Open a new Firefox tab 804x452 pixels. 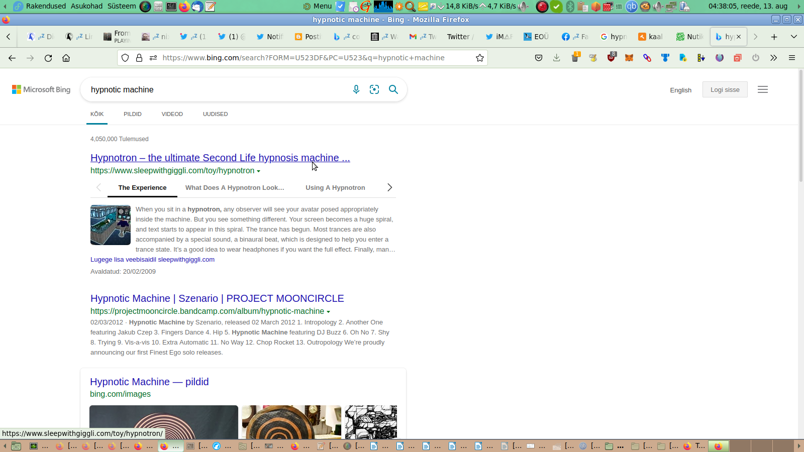(774, 37)
